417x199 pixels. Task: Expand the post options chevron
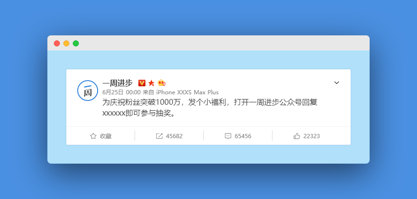[337, 83]
